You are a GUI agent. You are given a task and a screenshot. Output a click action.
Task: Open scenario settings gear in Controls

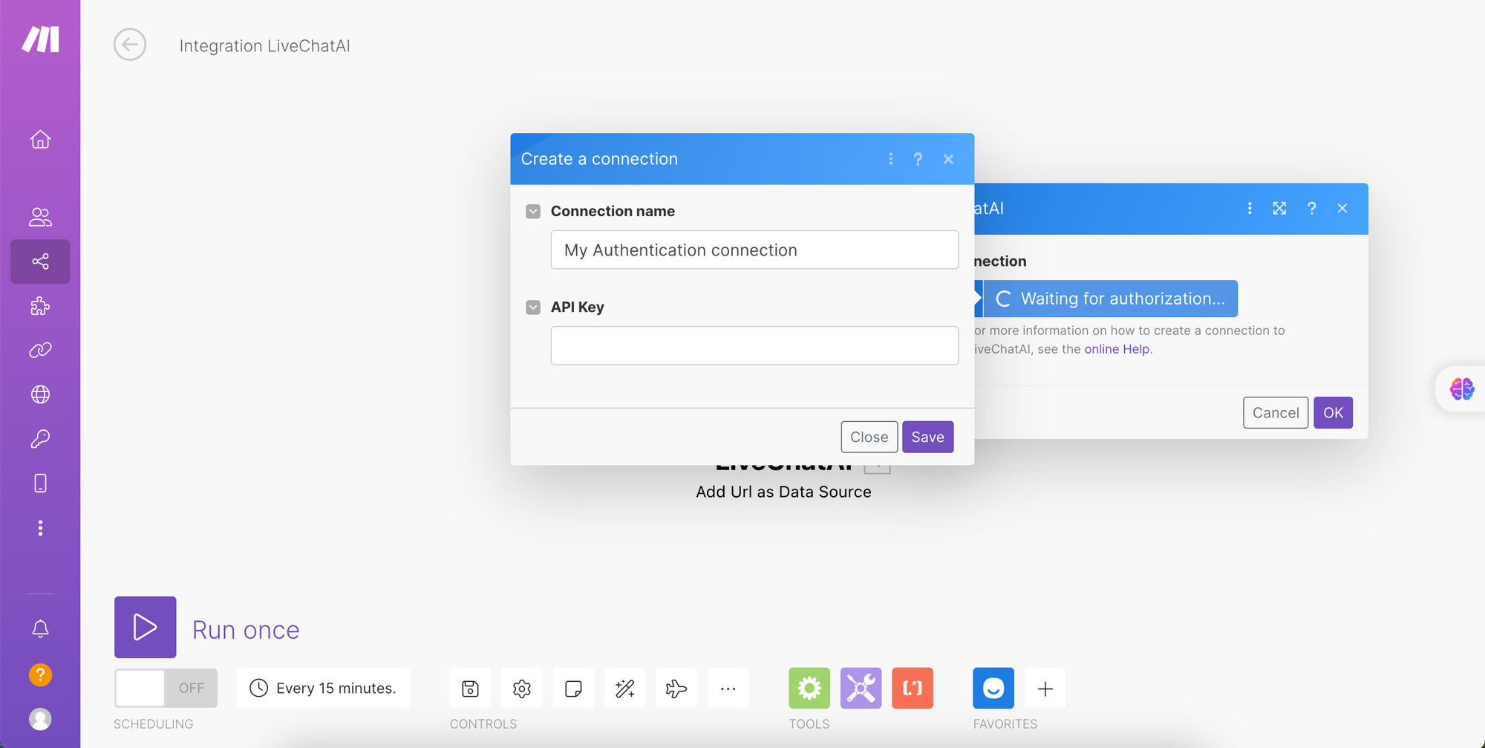[522, 689]
